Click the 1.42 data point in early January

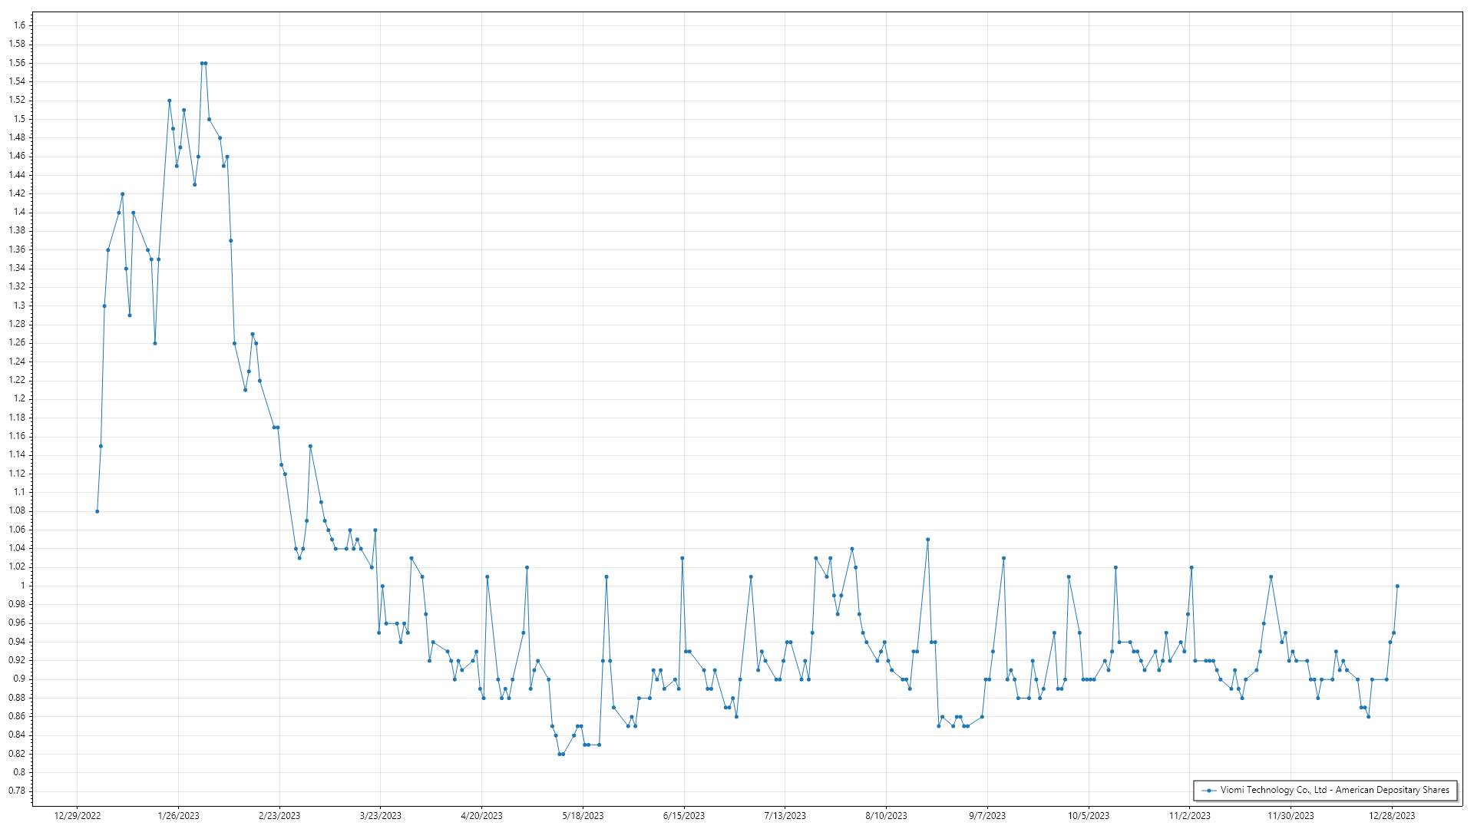pos(122,194)
